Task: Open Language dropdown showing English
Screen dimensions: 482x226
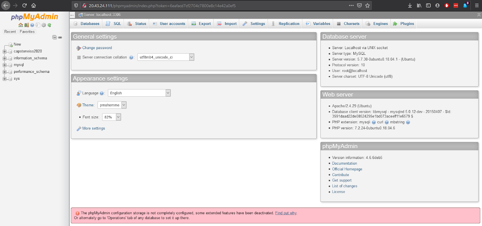Action: click(139, 93)
